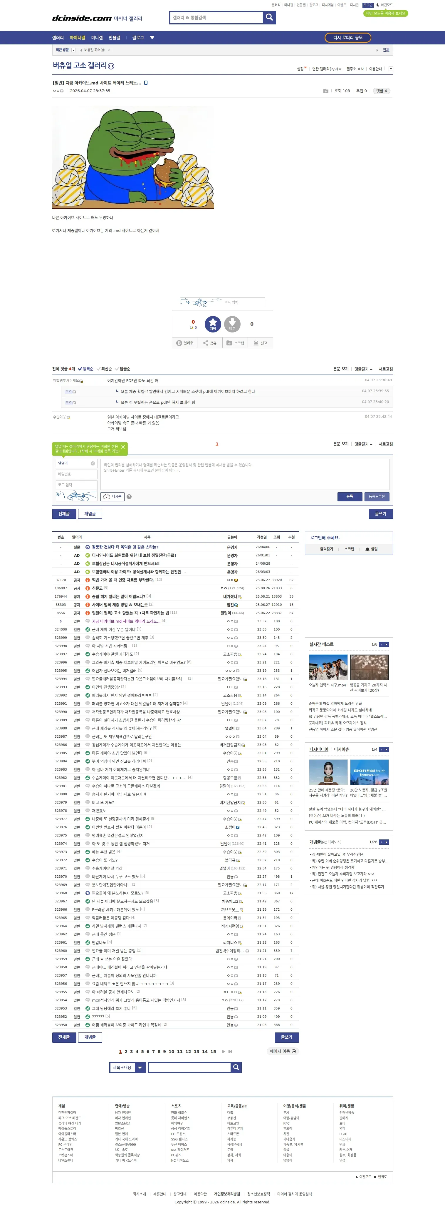445x1219 pixels.
Task: Go to previous page of 실시간 베스트
Action: point(382,644)
